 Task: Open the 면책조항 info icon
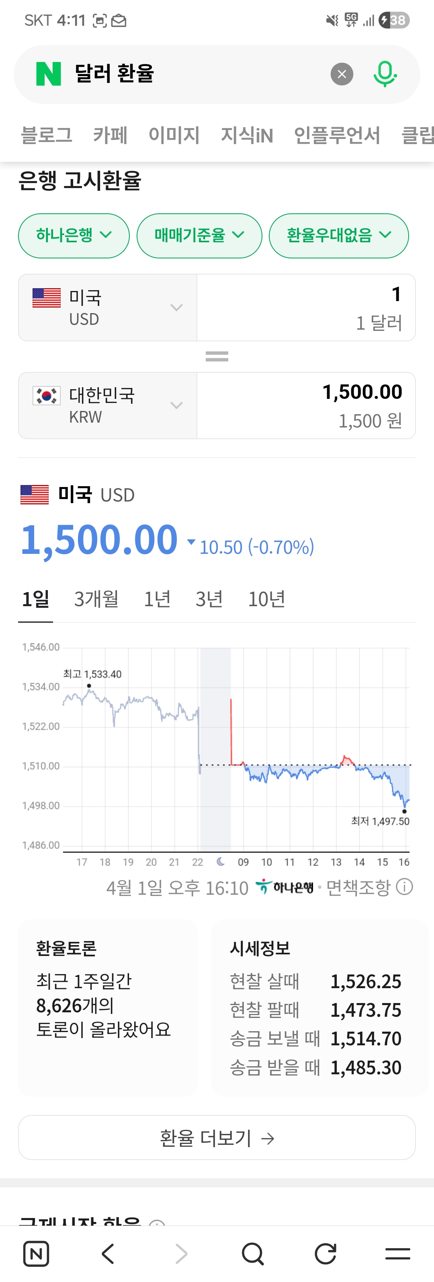point(405,886)
